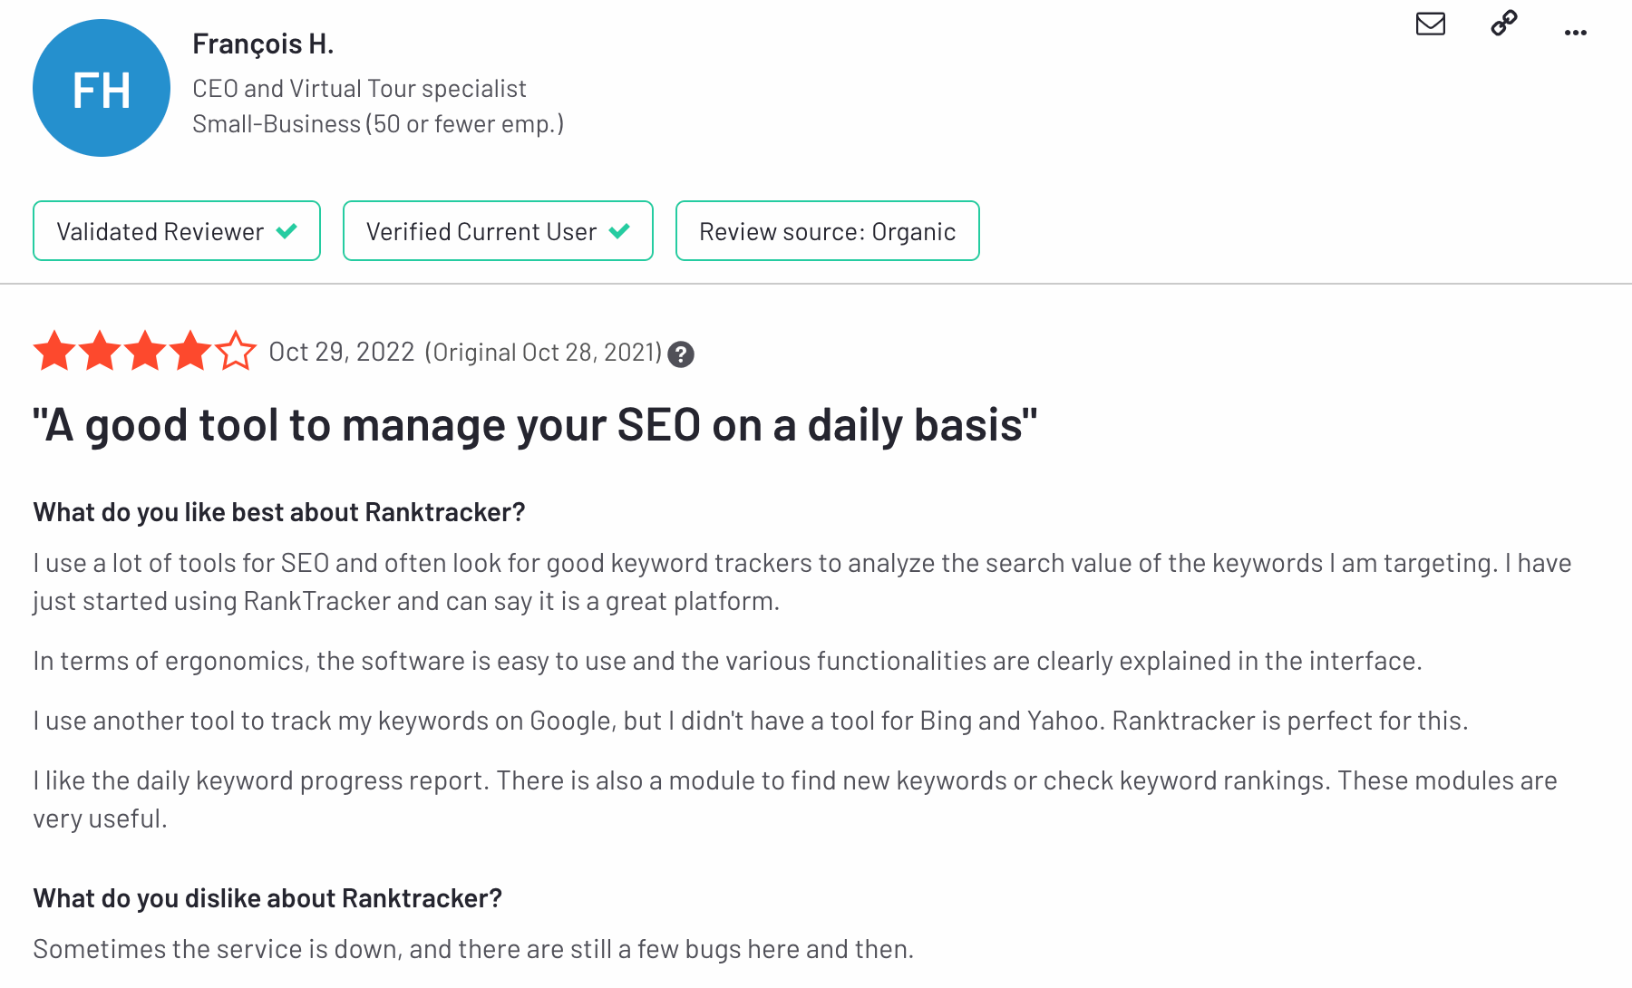Click the Review source: Organic badge
This screenshot has height=988, width=1632.
coord(828,231)
